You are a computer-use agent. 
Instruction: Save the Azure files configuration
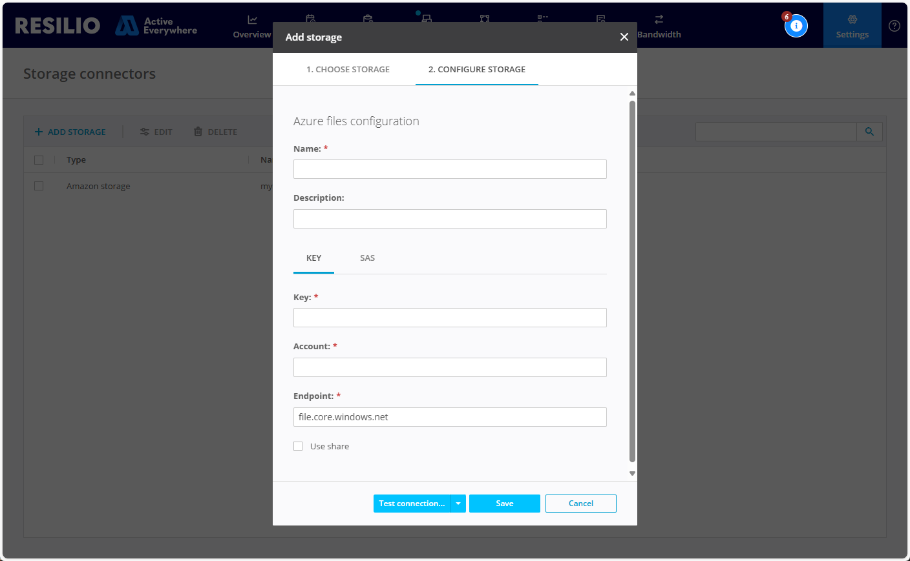[504, 503]
